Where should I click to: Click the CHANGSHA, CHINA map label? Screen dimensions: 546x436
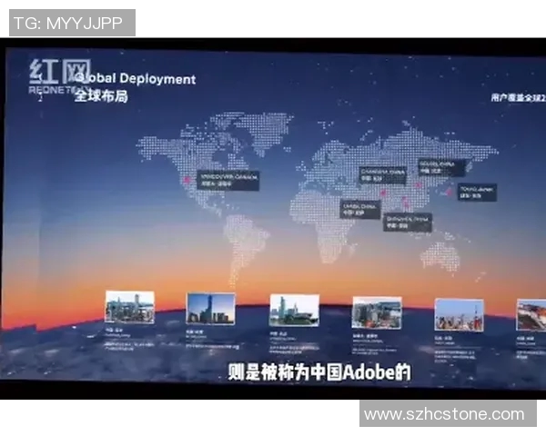point(383,175)
